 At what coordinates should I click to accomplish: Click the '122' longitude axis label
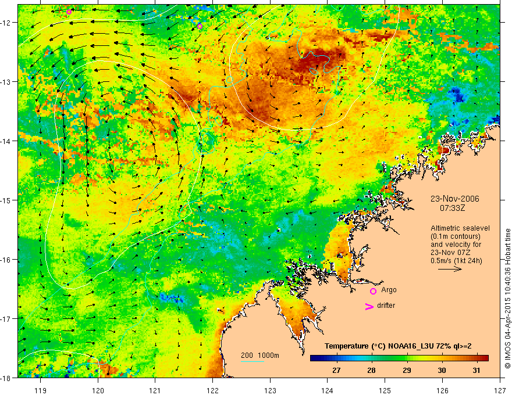click(x=212, y=390)
